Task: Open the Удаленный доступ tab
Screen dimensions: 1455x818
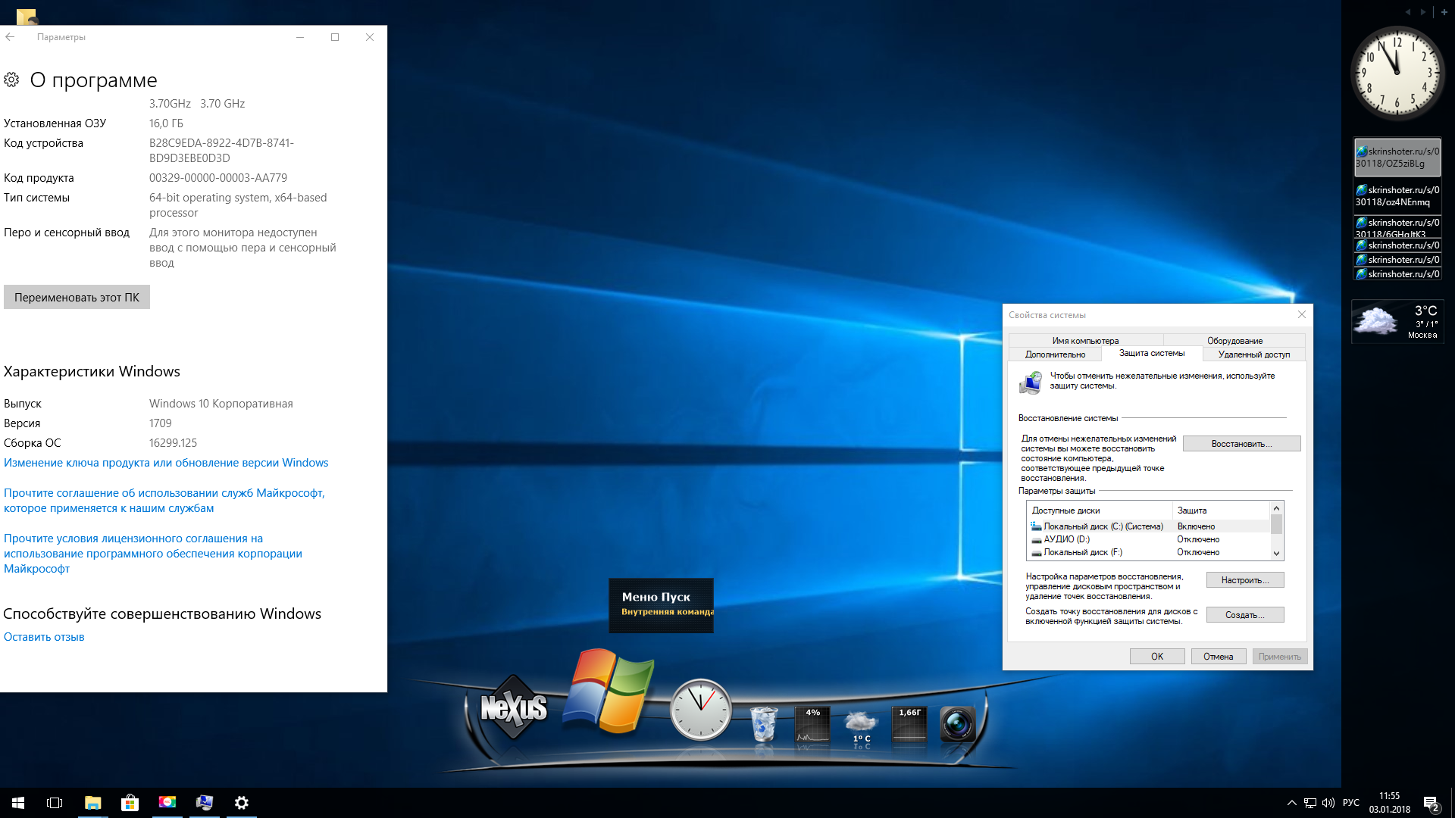Action: point(1253,354)
